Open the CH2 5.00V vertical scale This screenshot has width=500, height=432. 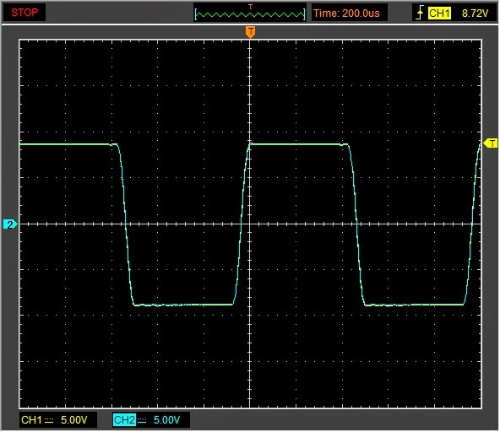point(166,420)
